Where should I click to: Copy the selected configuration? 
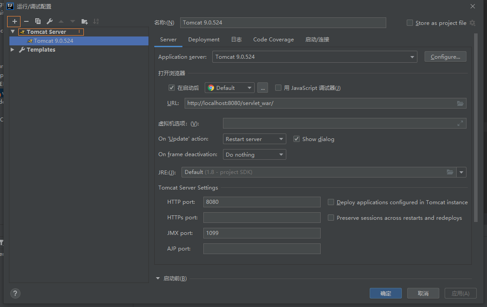coord(38,21)
